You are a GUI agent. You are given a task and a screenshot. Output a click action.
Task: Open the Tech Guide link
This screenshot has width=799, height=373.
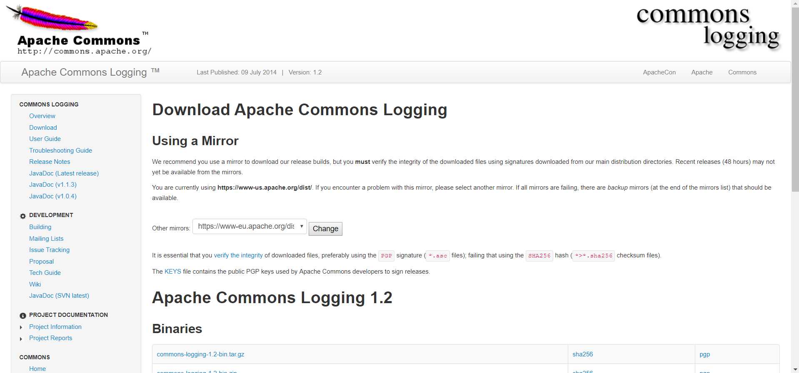pos(45,273)
